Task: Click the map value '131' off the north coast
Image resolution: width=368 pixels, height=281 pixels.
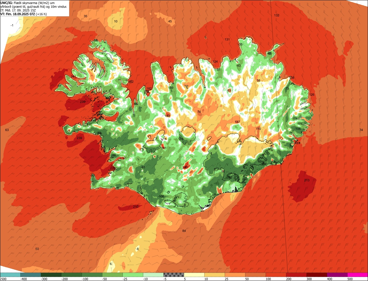Action: click(x=227, y=39)
